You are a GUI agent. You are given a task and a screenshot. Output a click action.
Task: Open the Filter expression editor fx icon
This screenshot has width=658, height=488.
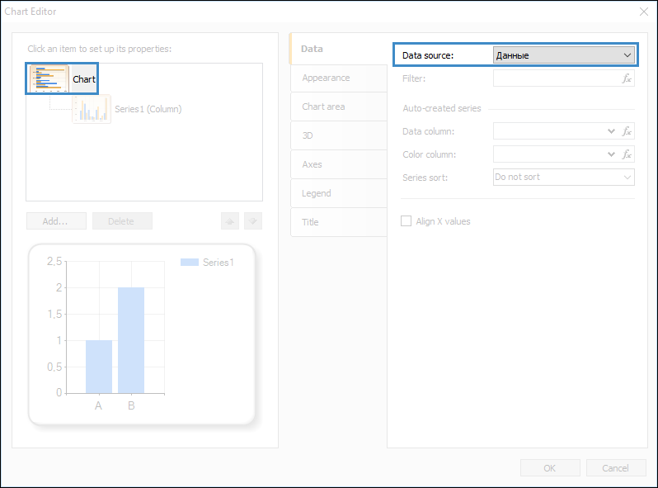(627, 78)
